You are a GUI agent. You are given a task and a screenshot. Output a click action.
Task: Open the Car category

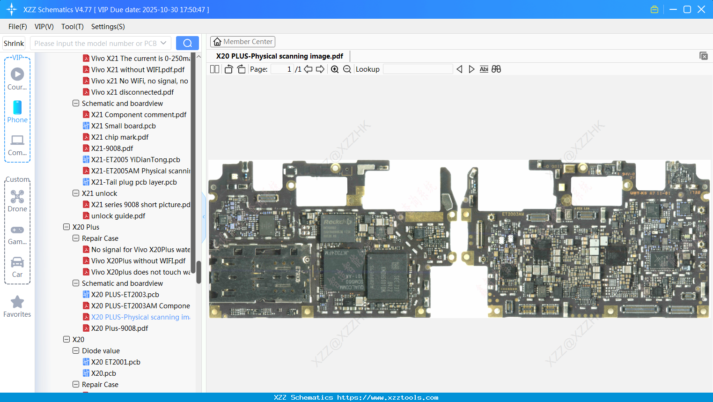17,267
